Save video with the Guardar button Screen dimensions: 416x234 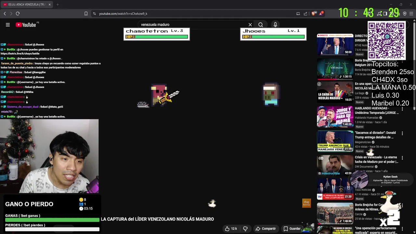point(292,229)
